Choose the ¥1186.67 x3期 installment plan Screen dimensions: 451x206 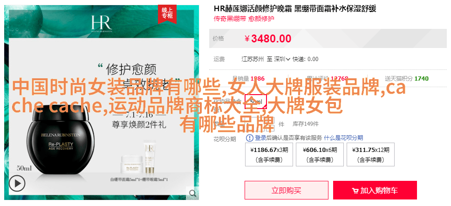[x=269, y=155]
